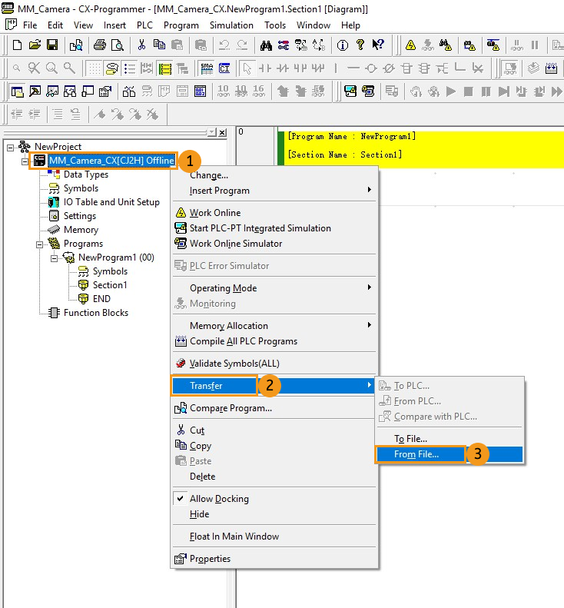Click the Cut scissors toolbar icon

[x=141, y=45]
